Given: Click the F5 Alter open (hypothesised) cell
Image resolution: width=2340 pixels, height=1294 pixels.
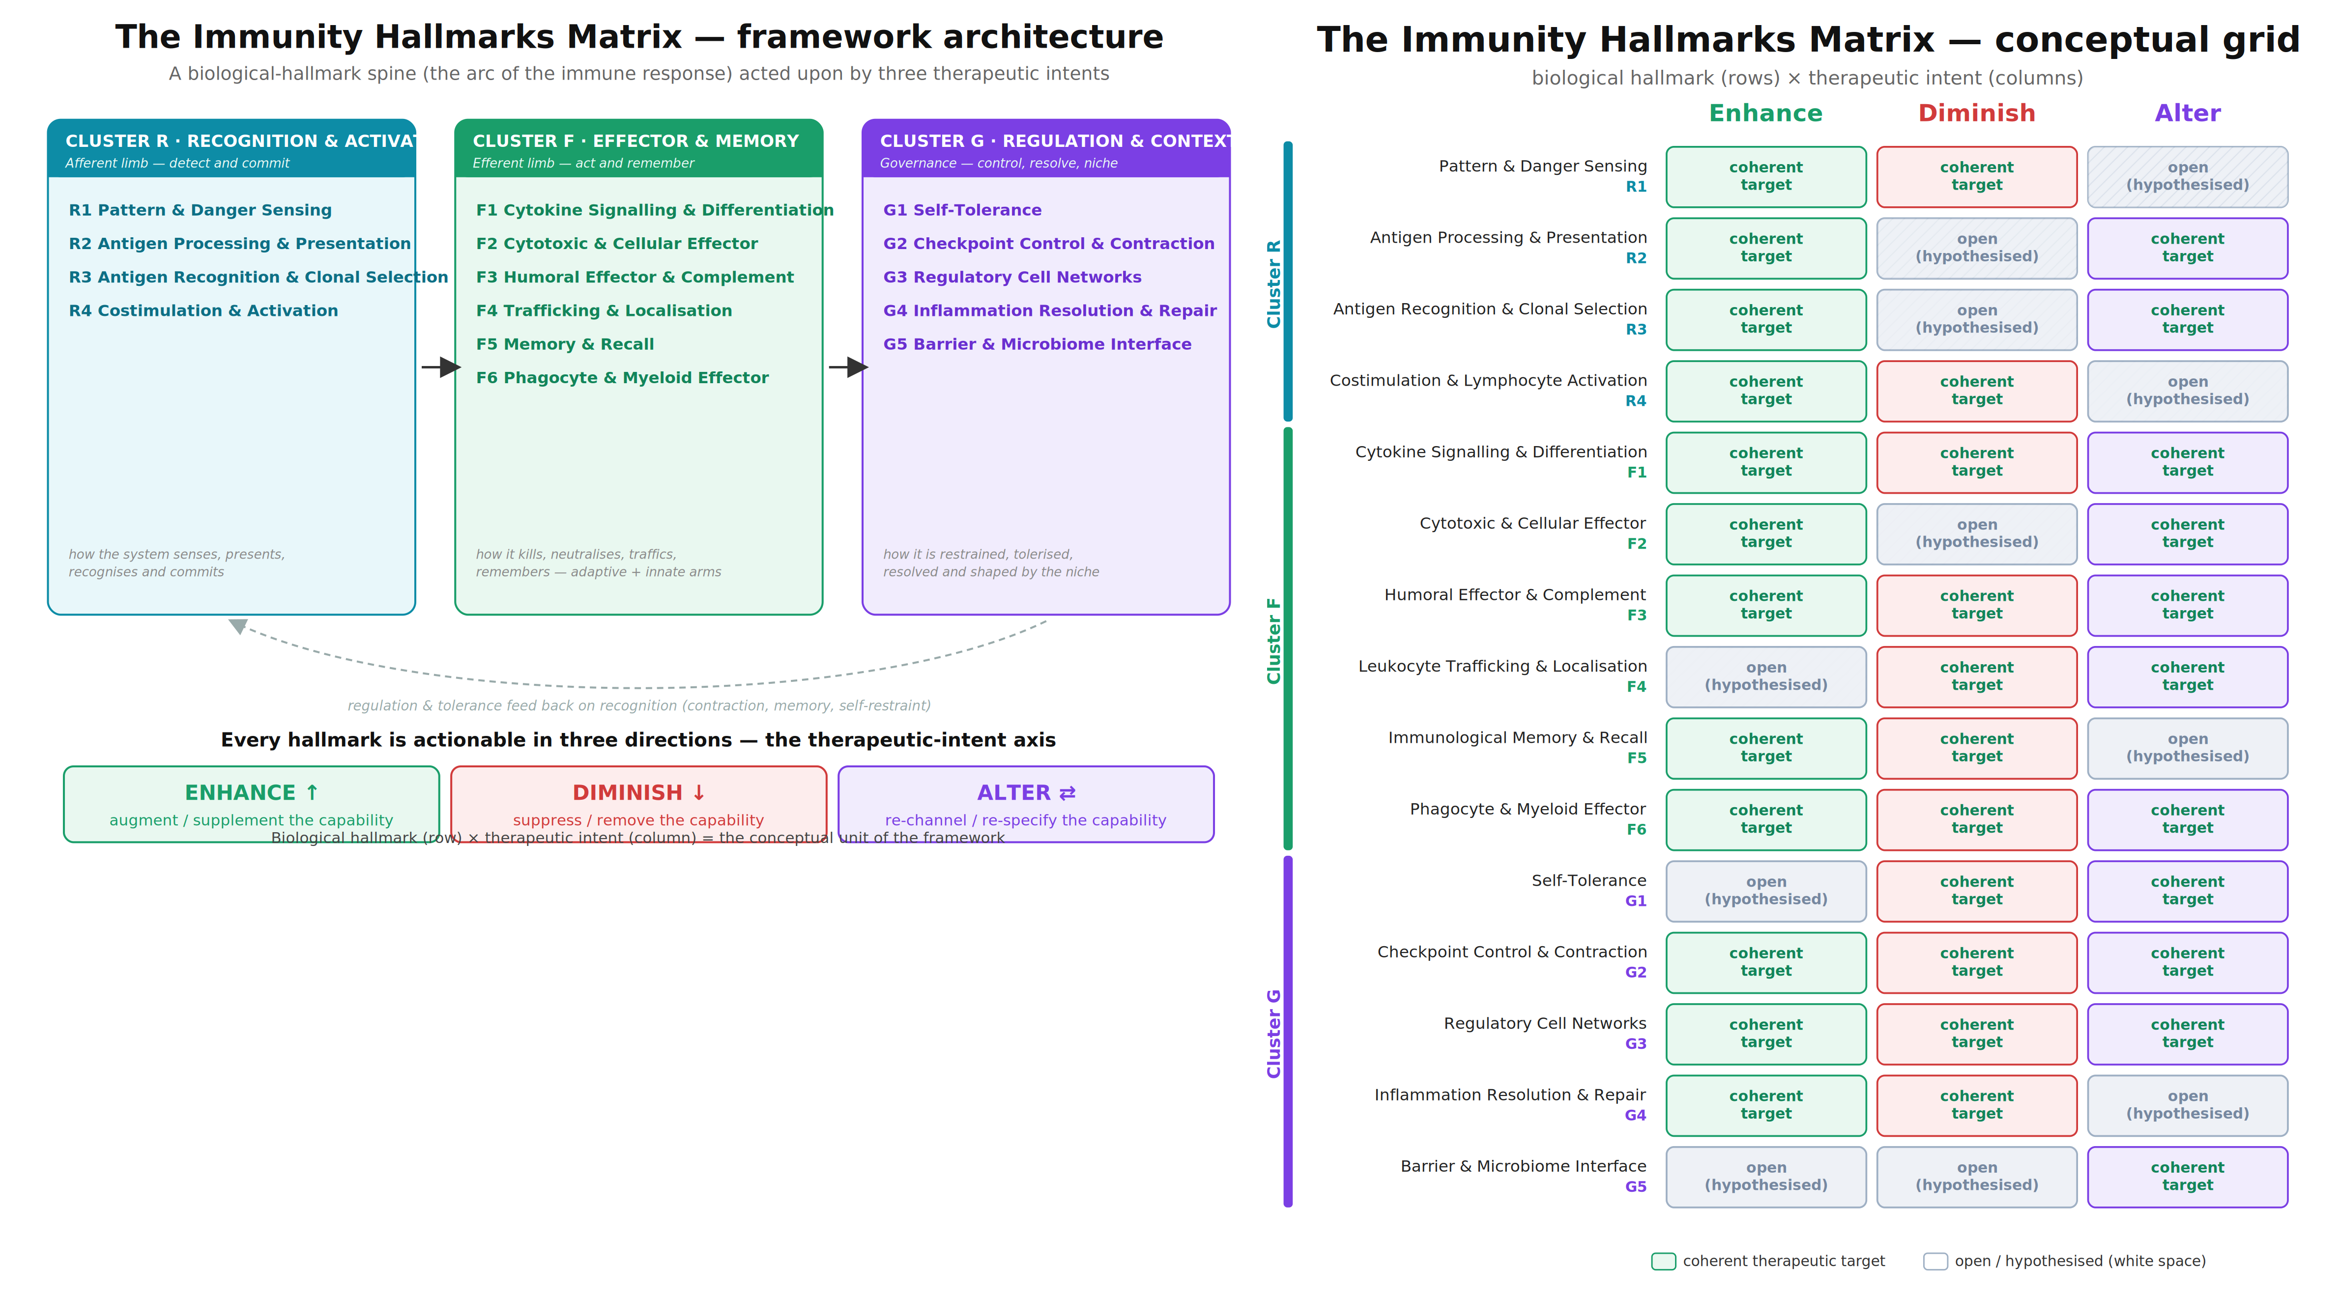Looking at the screenshot, I should (2187, 748).
